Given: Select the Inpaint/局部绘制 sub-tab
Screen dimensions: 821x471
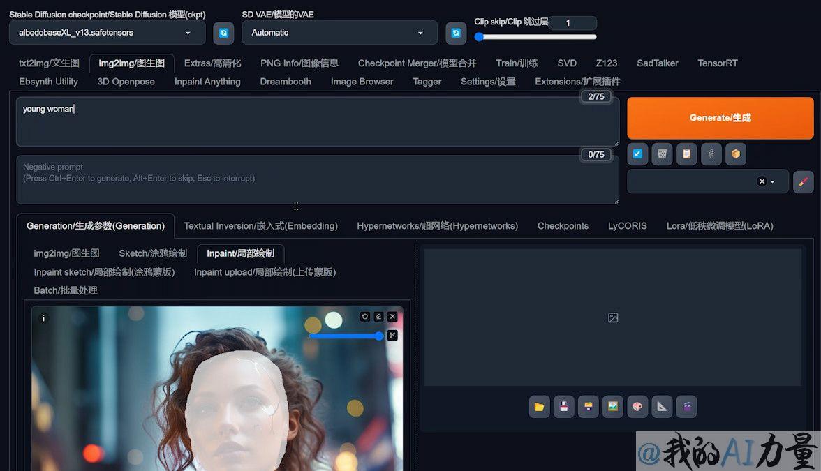Looking at the screenshot, I should [x=240, y=253].
